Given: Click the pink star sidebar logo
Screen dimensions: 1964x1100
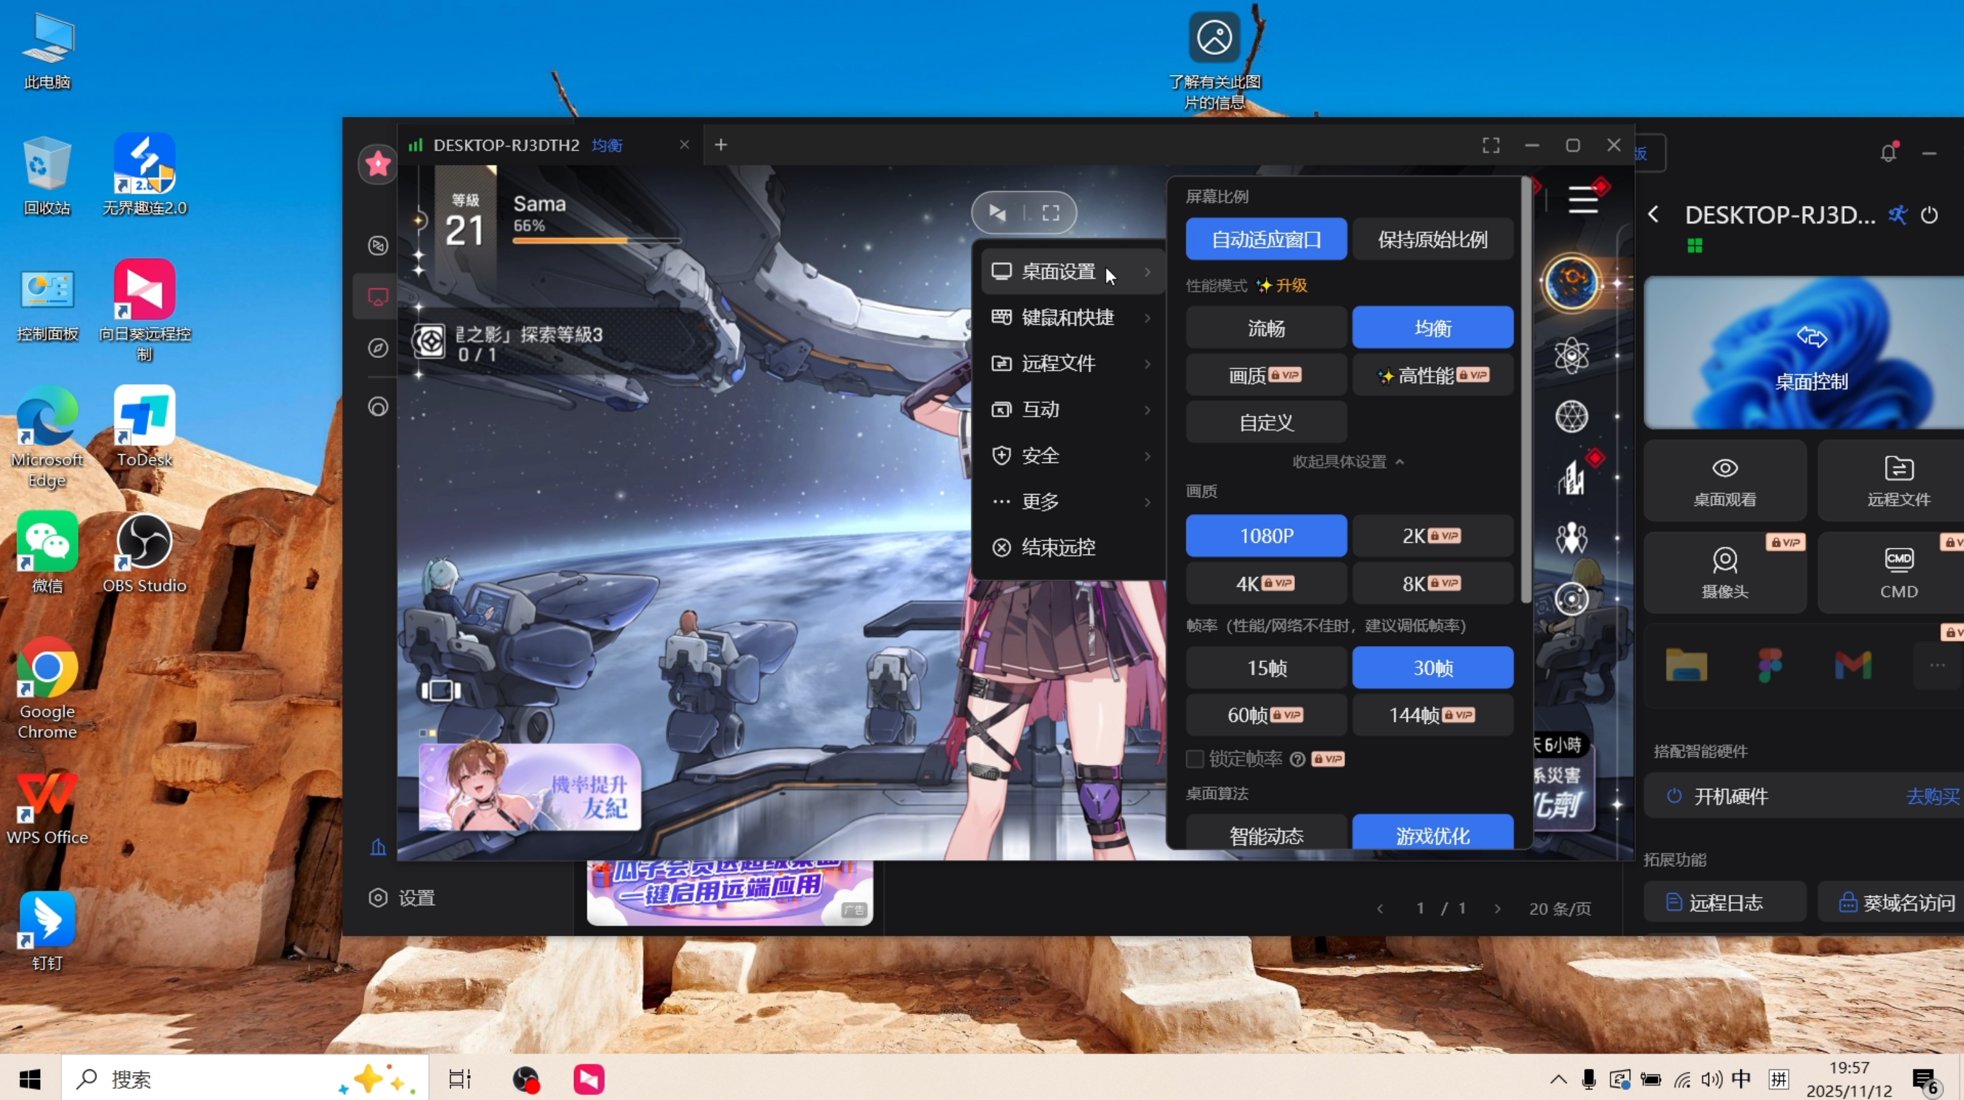Looking at the screenshot, I should click(378, 163).
